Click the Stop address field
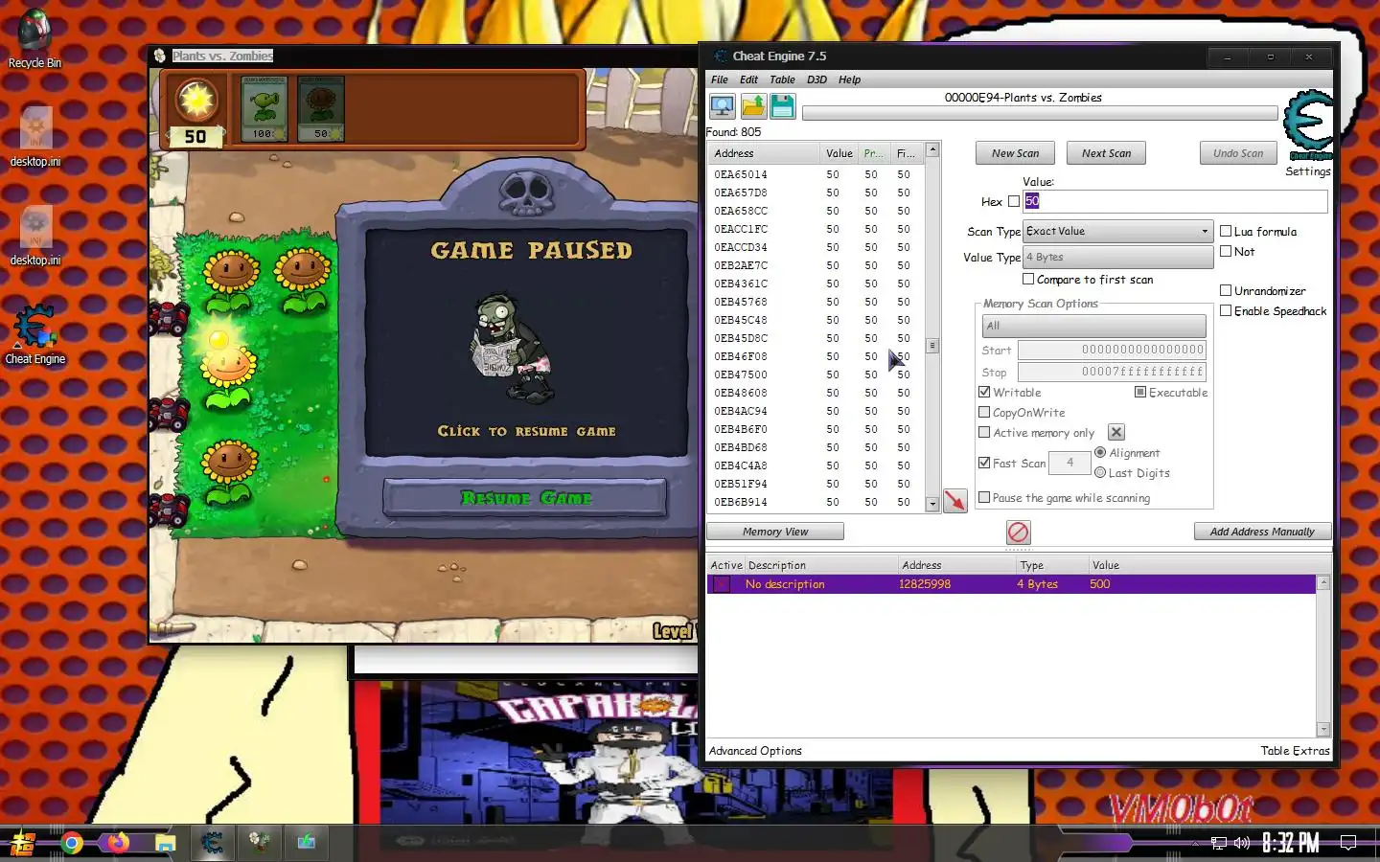Screen dimensions: 1380x862 point(1112,372)
